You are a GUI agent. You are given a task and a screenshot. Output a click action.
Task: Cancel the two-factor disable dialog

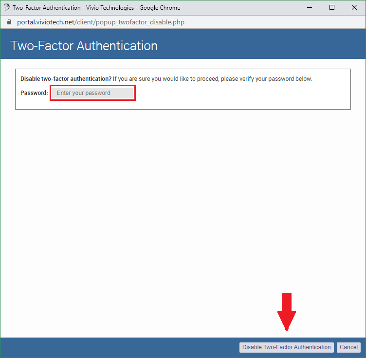pos(348,347)
